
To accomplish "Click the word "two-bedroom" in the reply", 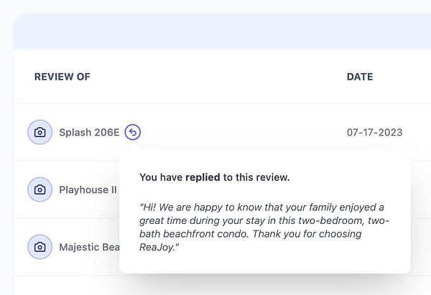I will coord(348,221).
